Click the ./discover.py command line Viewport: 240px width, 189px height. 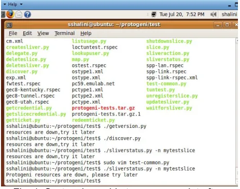[73, 138]
